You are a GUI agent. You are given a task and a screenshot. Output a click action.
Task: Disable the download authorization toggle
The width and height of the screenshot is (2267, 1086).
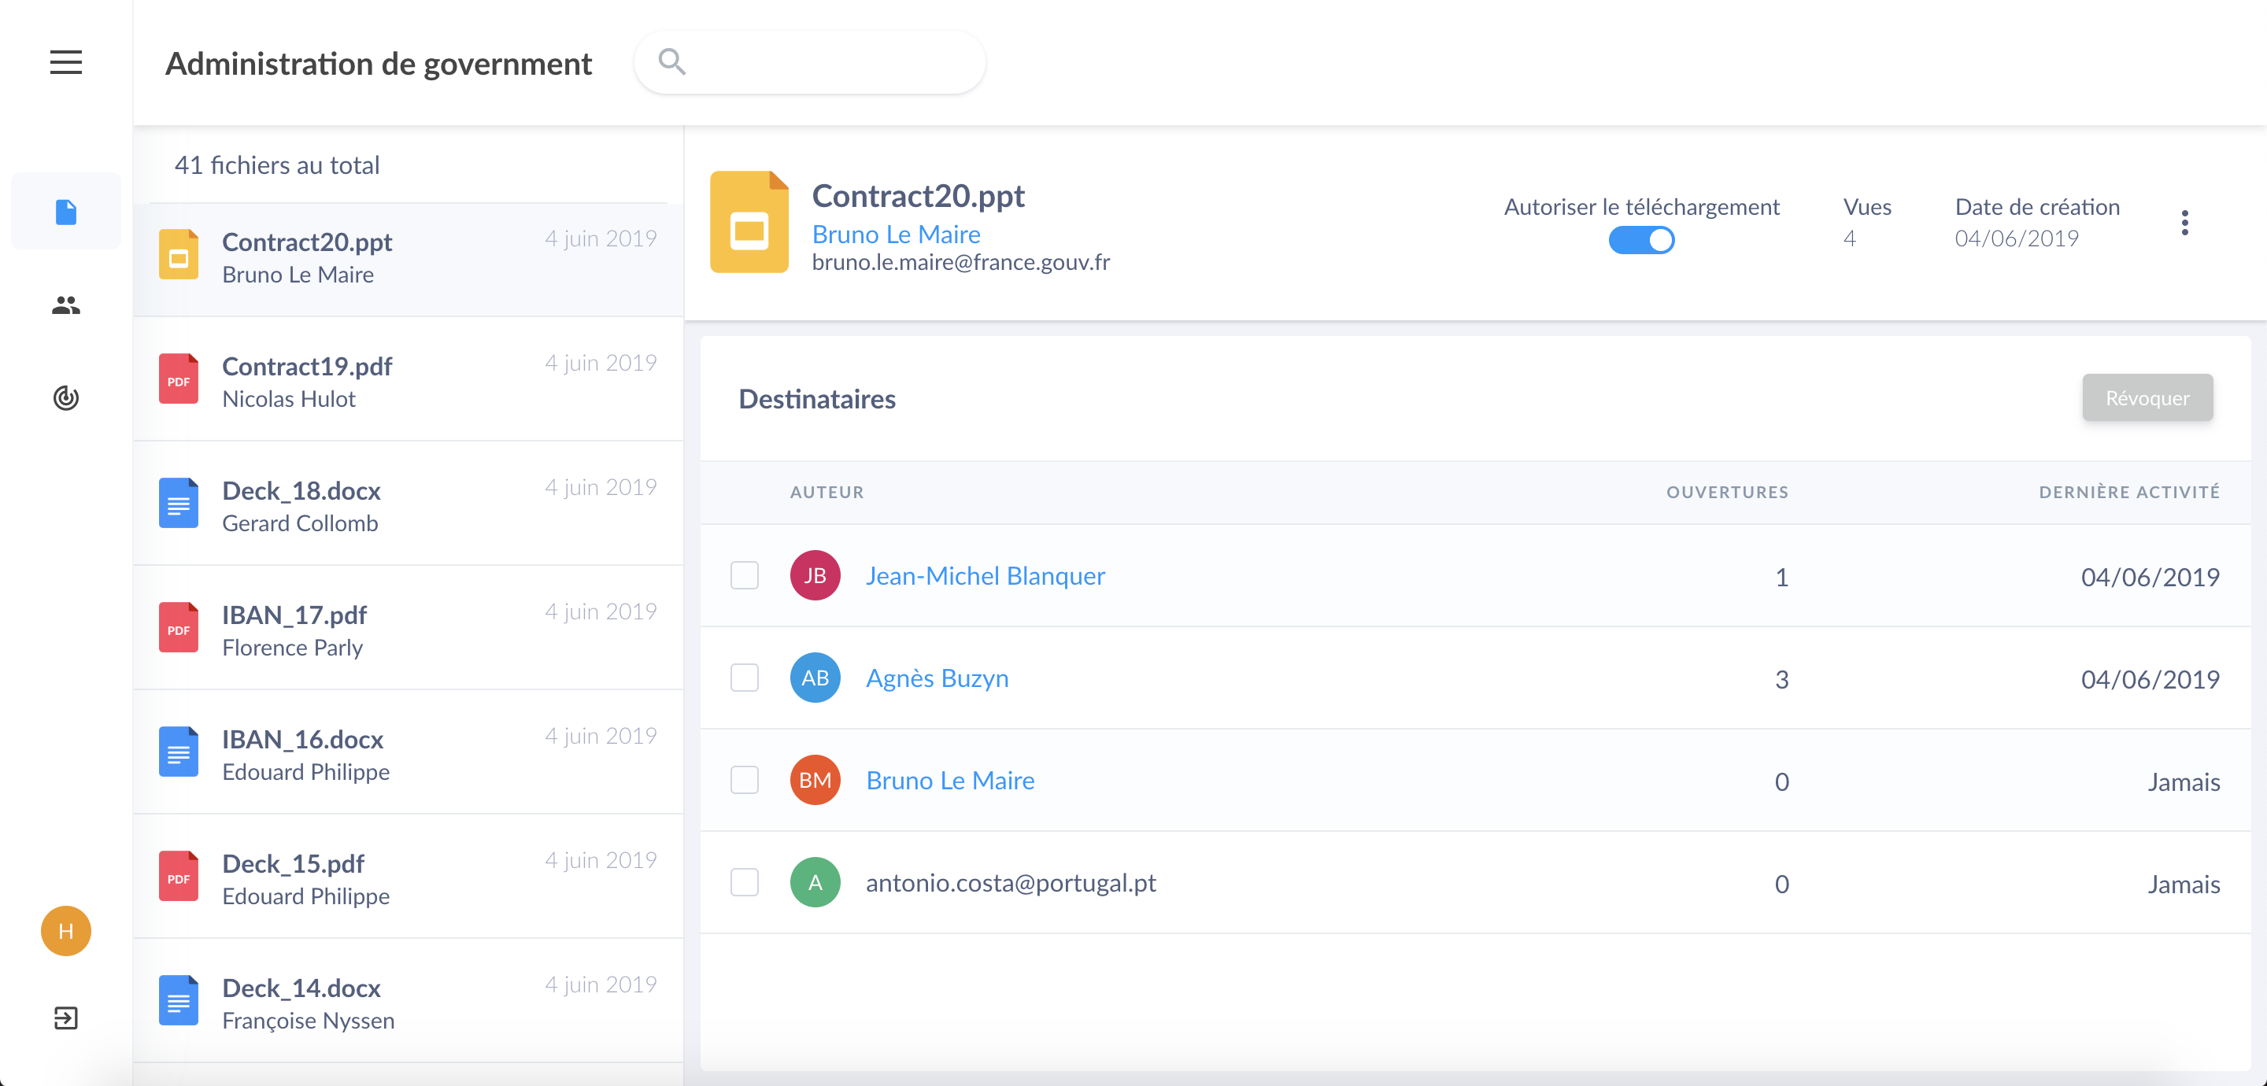tap(1640, 240)
